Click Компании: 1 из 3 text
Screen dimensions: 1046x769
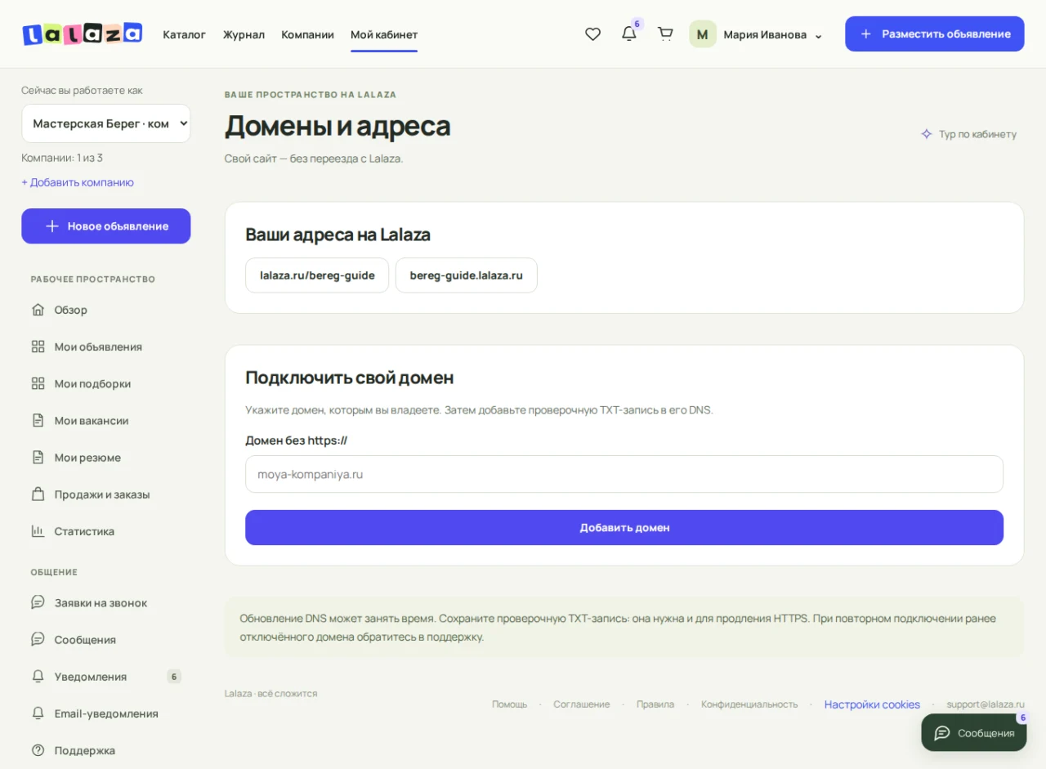pyautogui.click(x=62, y=158)
